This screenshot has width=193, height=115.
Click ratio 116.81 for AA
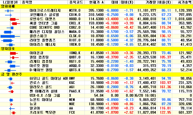(x=166, y=108)
